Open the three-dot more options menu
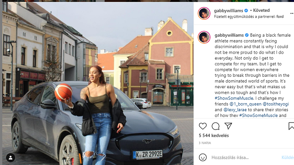 pyautogui.click(x=292, y=13)
